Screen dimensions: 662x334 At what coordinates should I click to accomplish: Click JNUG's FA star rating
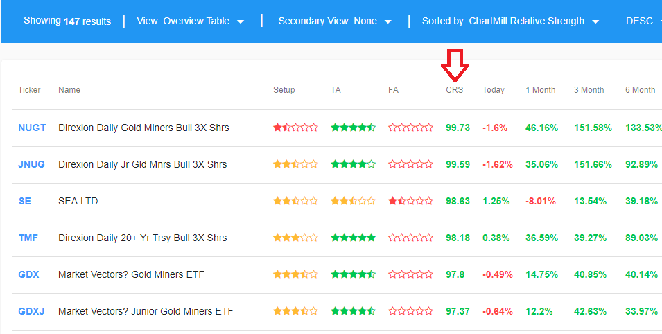pyautogui.click(x=410, y=164)
